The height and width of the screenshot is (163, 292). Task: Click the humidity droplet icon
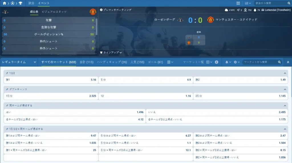255,10
